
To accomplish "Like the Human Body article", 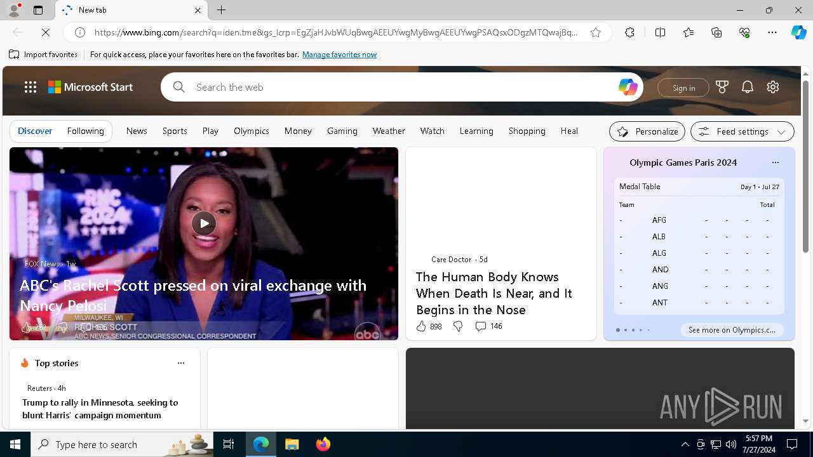I will pos(421,326).
